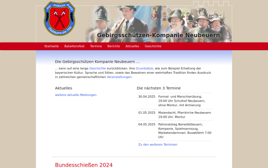The image size is (268, 168).
Task: Open the Veranstaltungen link
Action: 119,77
